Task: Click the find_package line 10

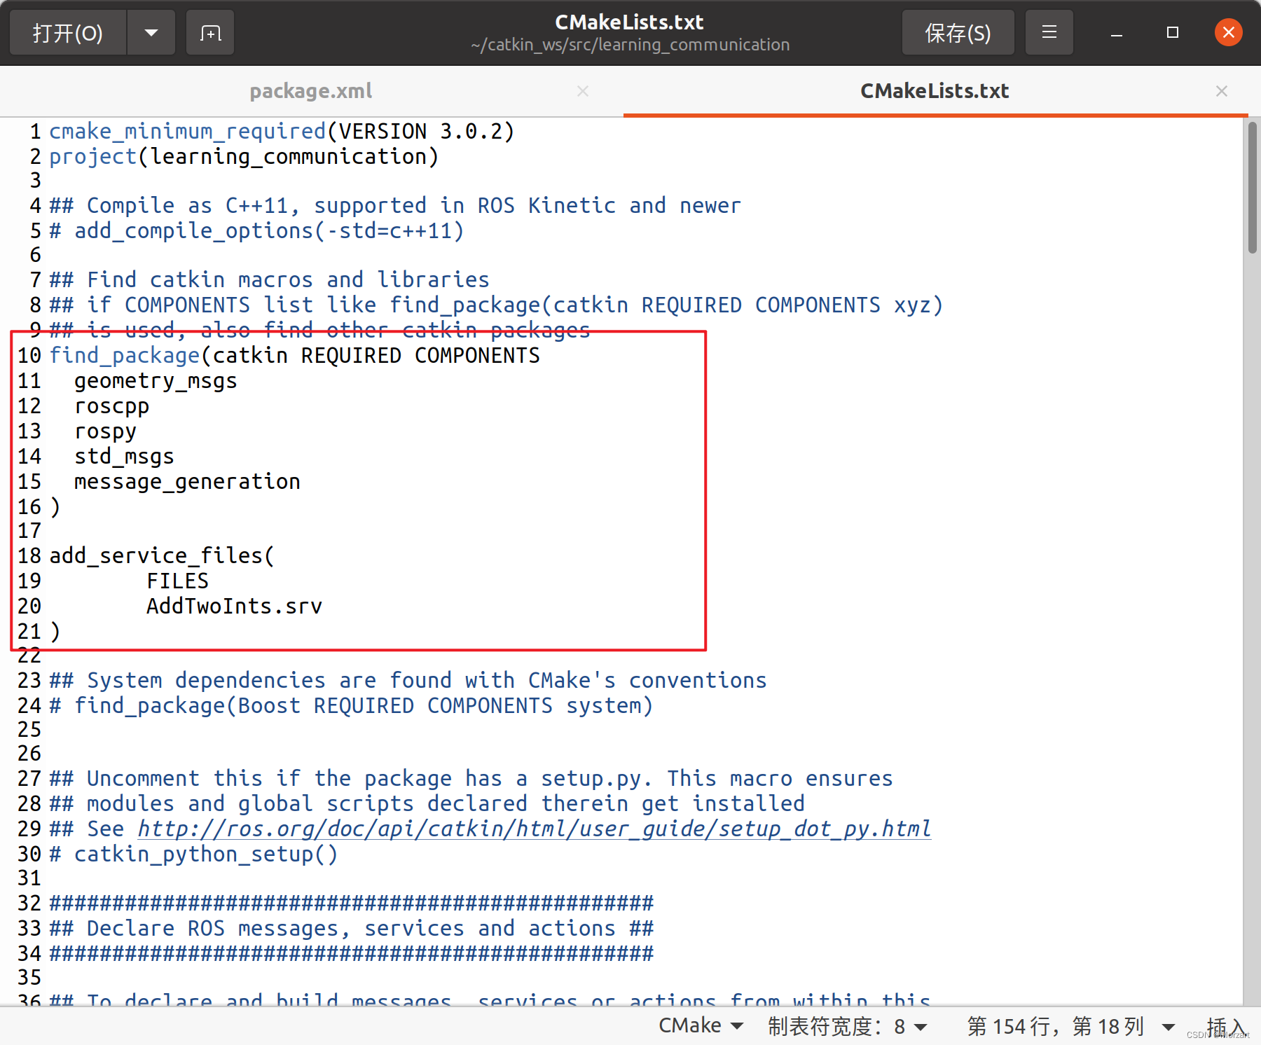Action: coord(295,355)
